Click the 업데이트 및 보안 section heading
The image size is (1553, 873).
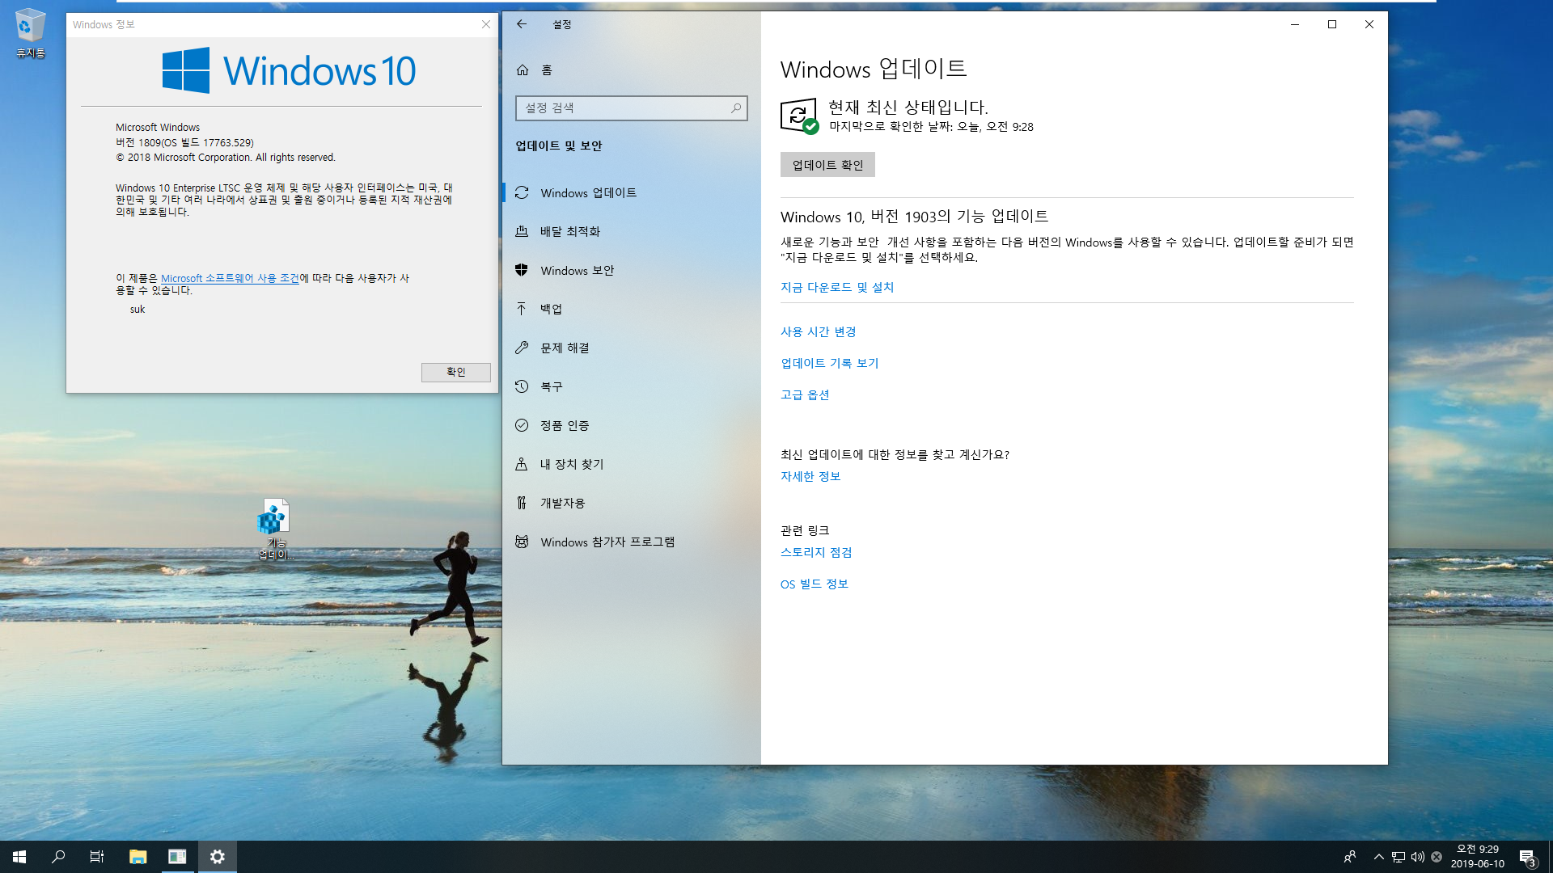click(559, 146)
